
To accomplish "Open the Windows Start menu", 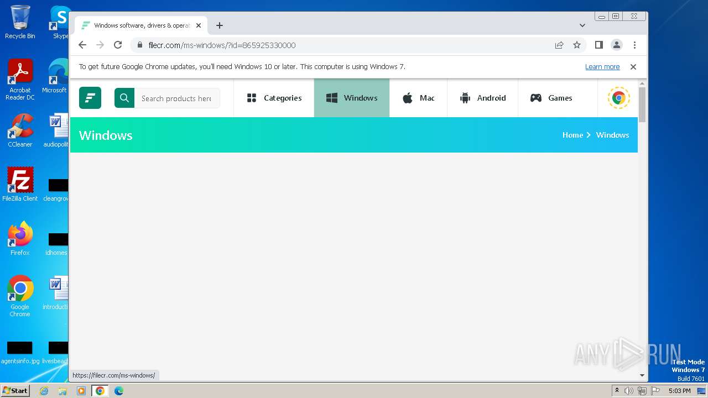I will [15, 390].
